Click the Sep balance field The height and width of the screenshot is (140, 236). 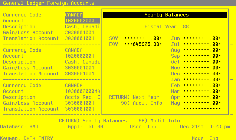[202, 56]
